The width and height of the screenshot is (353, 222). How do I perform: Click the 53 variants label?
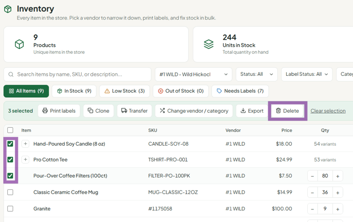(x=325, y=160)
